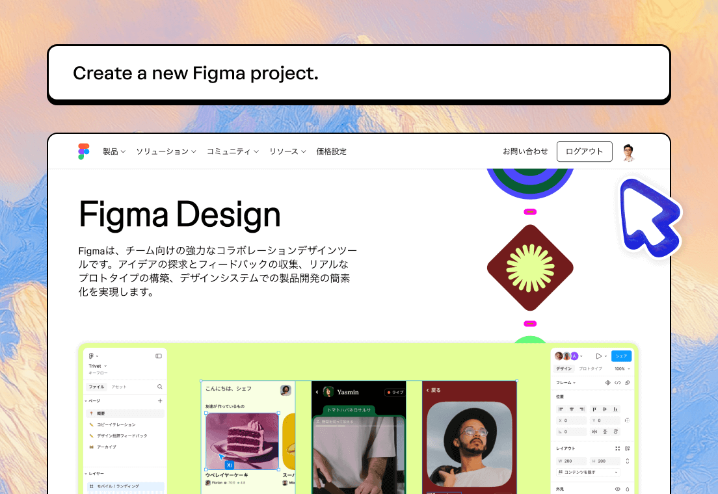Click the blue シェア button
Viewport: 718px width, 494px height.
(x=621, y=356)
